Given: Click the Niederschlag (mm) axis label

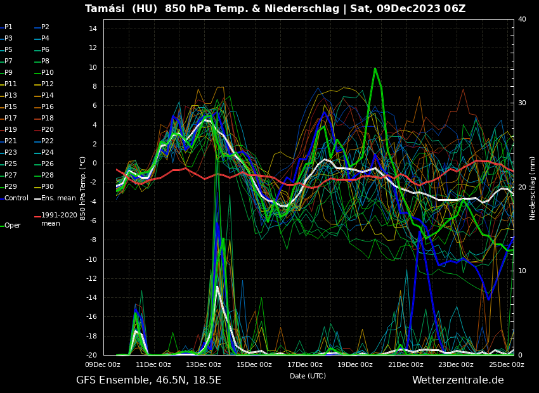Looking at the screenshot, I should [x=533, y=188].
